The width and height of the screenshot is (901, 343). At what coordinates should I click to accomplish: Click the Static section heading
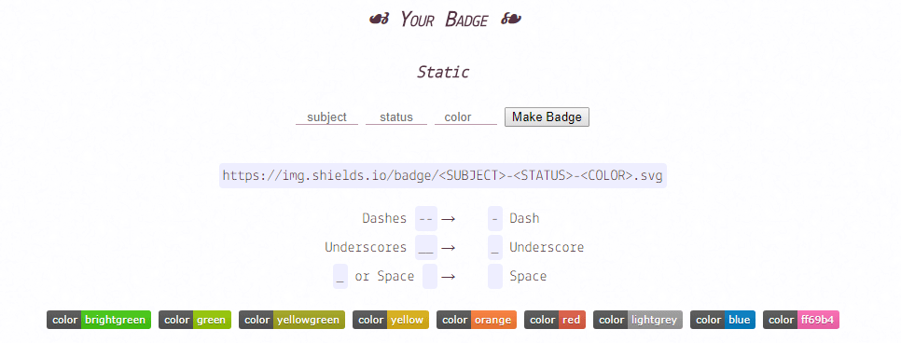pos(443,73)
